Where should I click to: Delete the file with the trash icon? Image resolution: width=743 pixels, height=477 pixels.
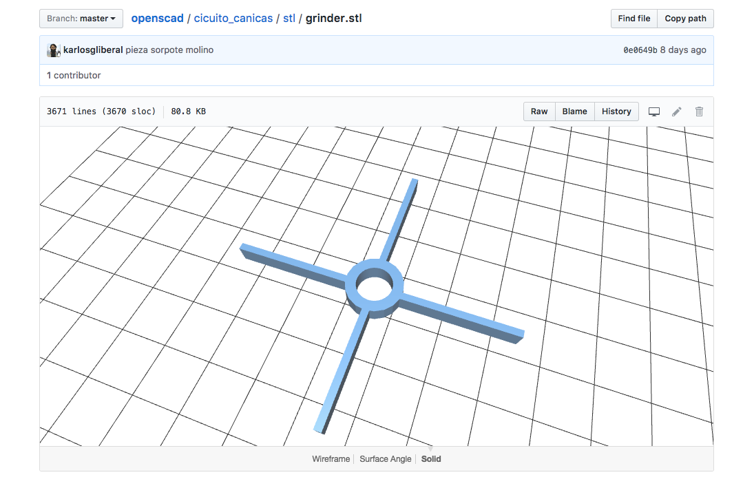(x=699, y=112)
